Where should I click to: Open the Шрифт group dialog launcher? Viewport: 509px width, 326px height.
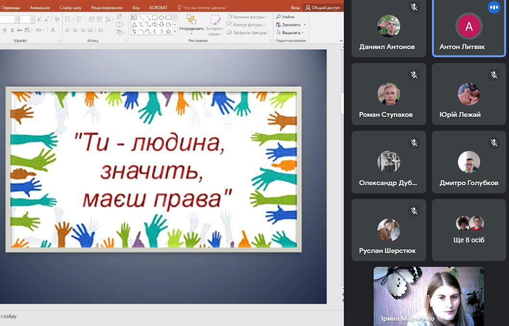[x=59, y=41]
